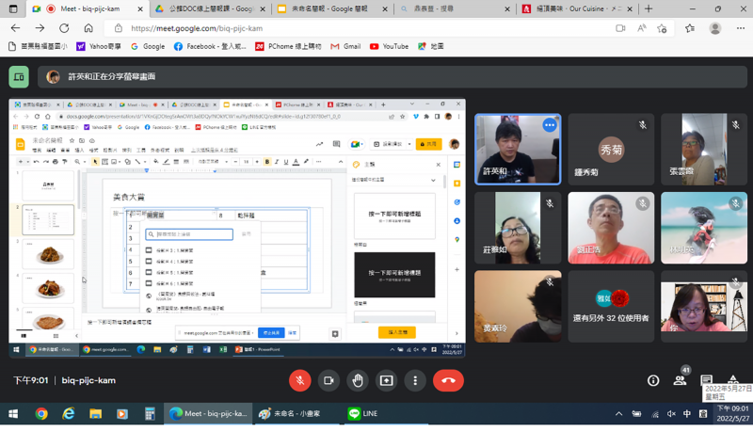Open Calculator from the taskbar
The image size is (753, 432).
coord(150,414)
